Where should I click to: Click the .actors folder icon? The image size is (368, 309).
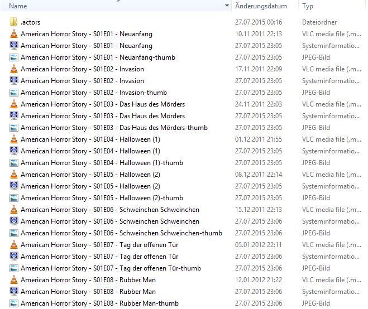pyautogui.click(x=13, y=22)
